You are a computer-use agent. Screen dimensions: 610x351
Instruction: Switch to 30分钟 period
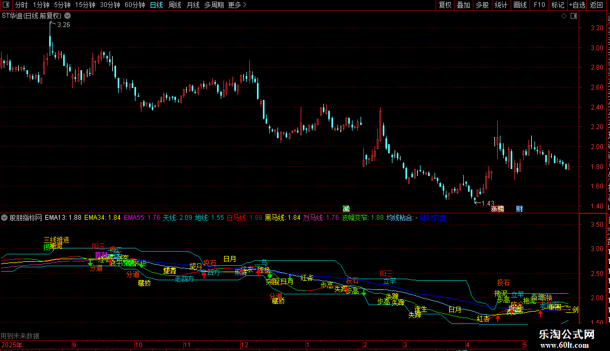110,5
